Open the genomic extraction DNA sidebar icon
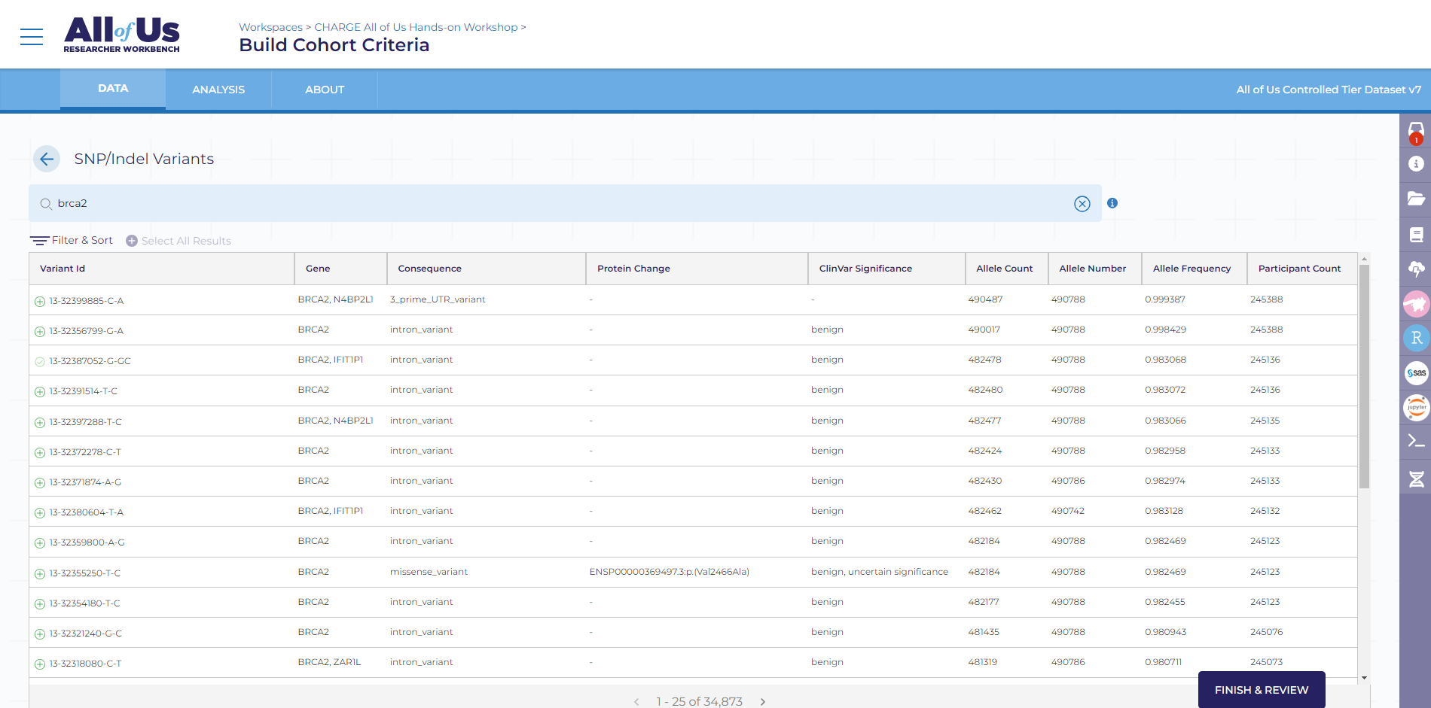The image size is (1431, 708). tap(1416, 479)
